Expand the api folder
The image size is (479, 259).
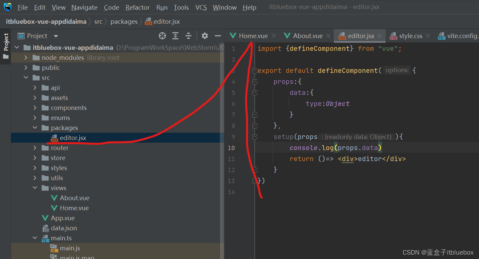point(35,88)
